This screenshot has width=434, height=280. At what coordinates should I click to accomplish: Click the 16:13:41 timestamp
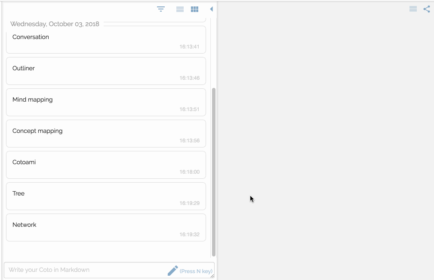point(189,47)
